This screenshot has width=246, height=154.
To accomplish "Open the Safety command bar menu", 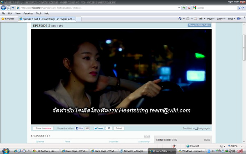I will coord(221,19).
